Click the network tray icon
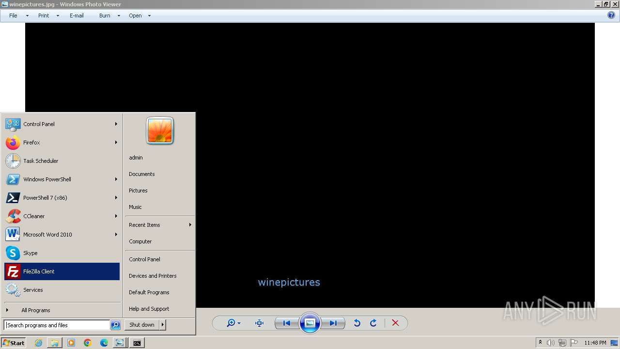 (x=562, y=343)
